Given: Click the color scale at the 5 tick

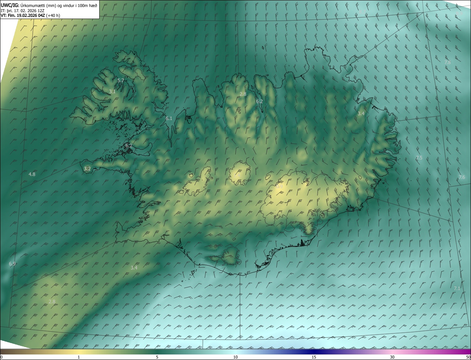Looking at the screenshot, I should [157, 357].
